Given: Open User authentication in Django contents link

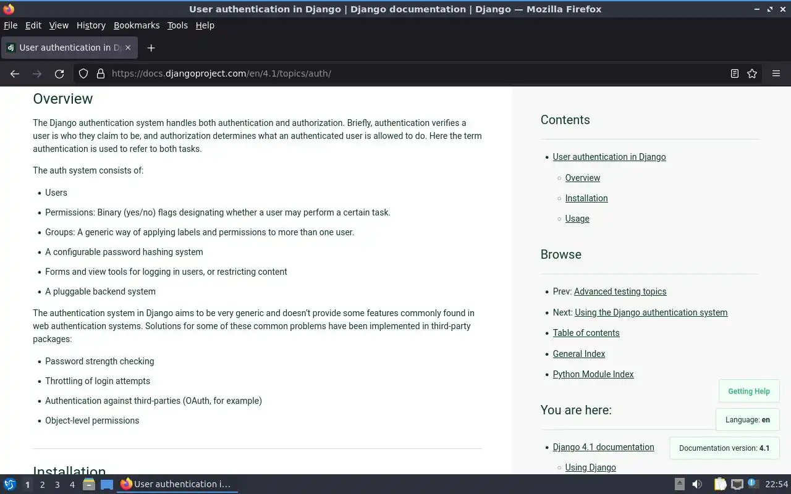Looking at the screenshot, I should point(609,157).
